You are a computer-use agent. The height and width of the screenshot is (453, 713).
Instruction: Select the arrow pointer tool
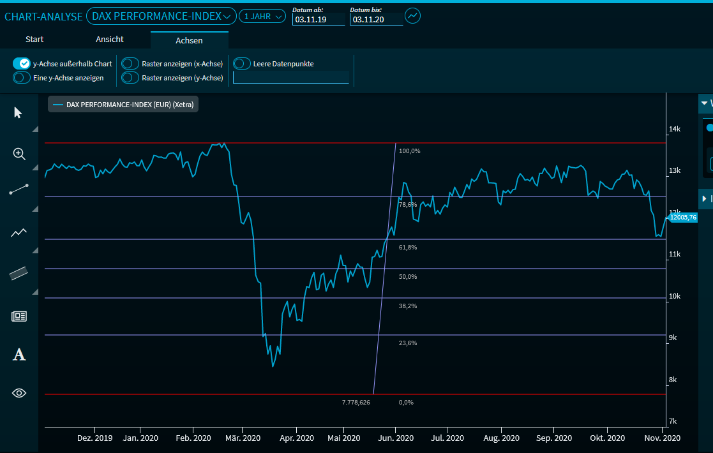tap(18, 113)
